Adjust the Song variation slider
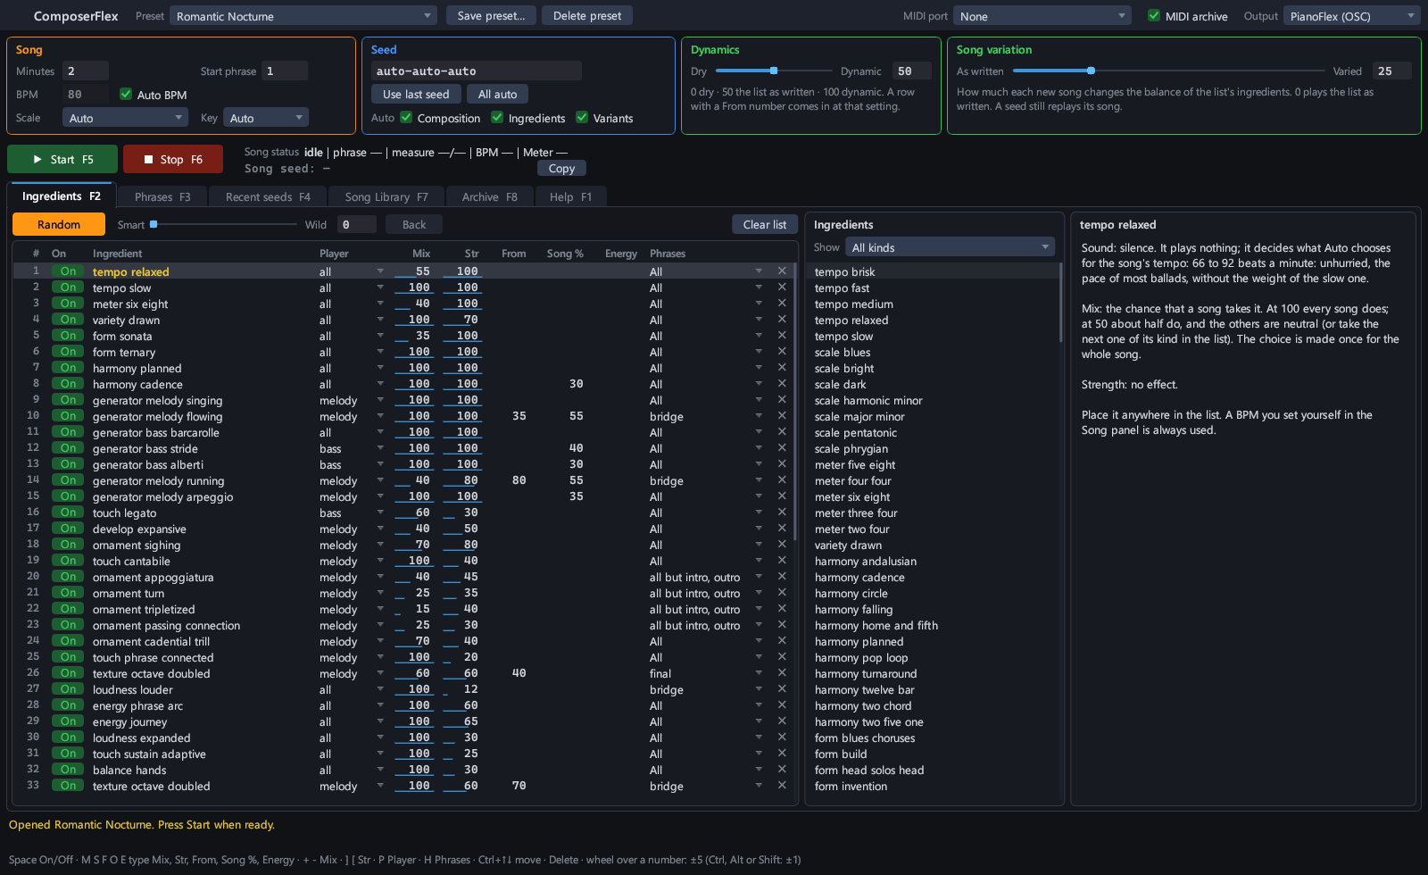 click(x=1168, y=71)
